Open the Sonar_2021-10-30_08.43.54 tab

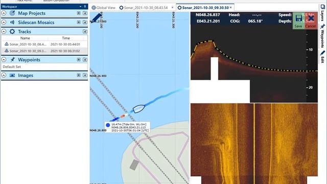click(x=144, y=8)
